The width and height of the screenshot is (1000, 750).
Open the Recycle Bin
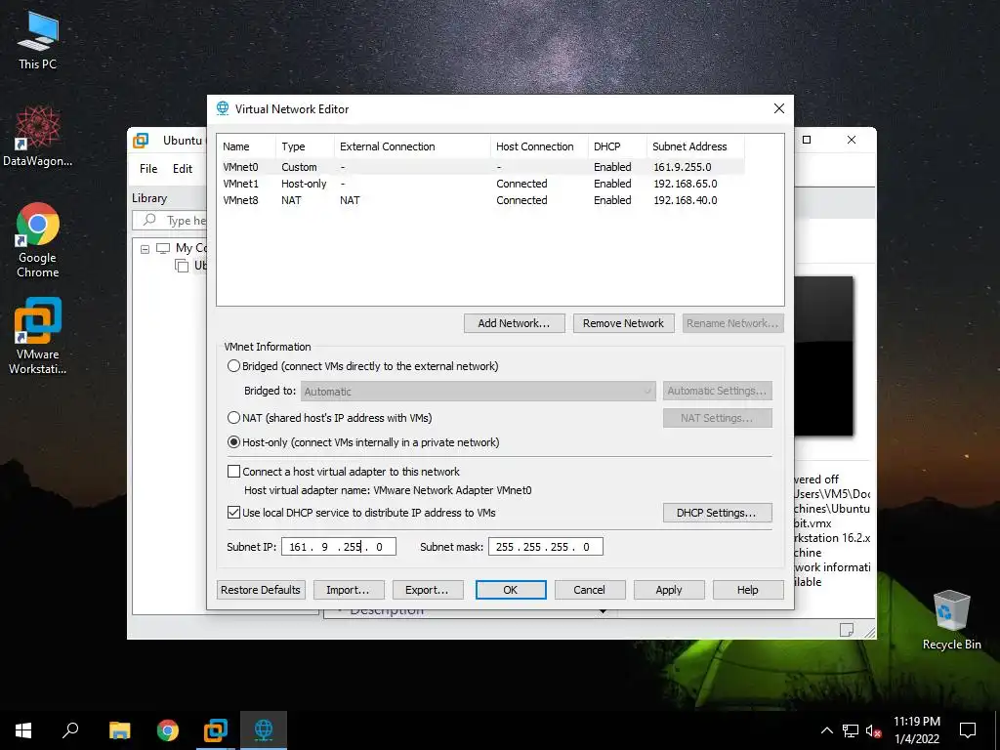tap(951, 620)
